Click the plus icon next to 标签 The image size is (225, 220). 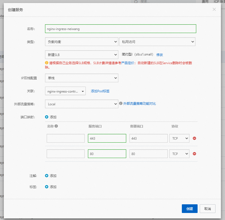pyautogui.click(x=47, y=187)
